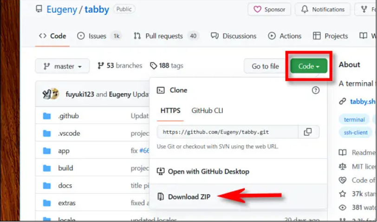Viewport: 377px width, 222px height.
Task: Click the zip file icon beside Download ZIP
Action: [x=160, y=197]
